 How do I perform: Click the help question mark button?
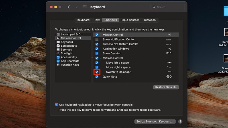[x=180, y=121]
